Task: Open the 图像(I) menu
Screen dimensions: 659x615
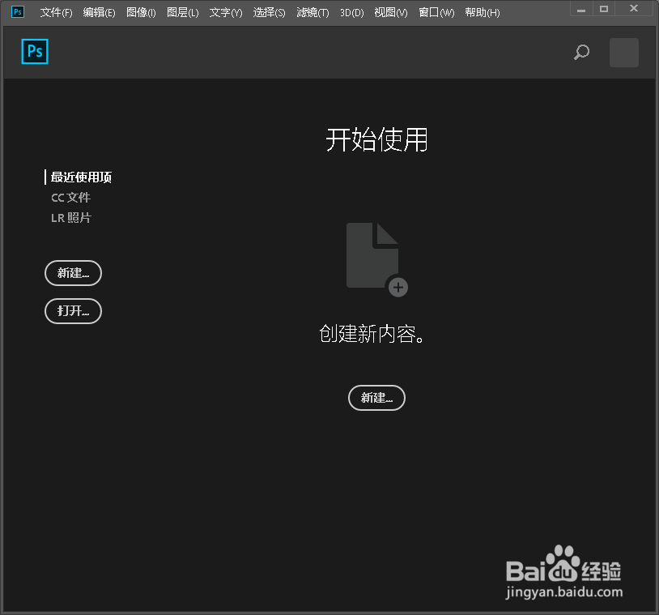Action: pos(140,12)
